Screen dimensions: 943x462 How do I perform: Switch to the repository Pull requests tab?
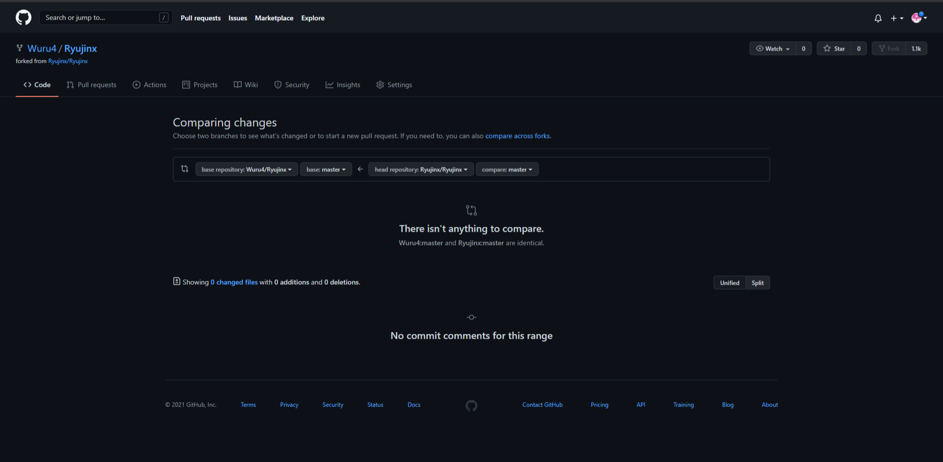(91, 85)
